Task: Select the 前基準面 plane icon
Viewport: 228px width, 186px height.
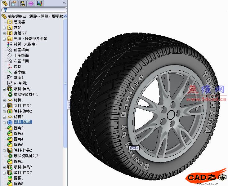Action: (10, 50)
